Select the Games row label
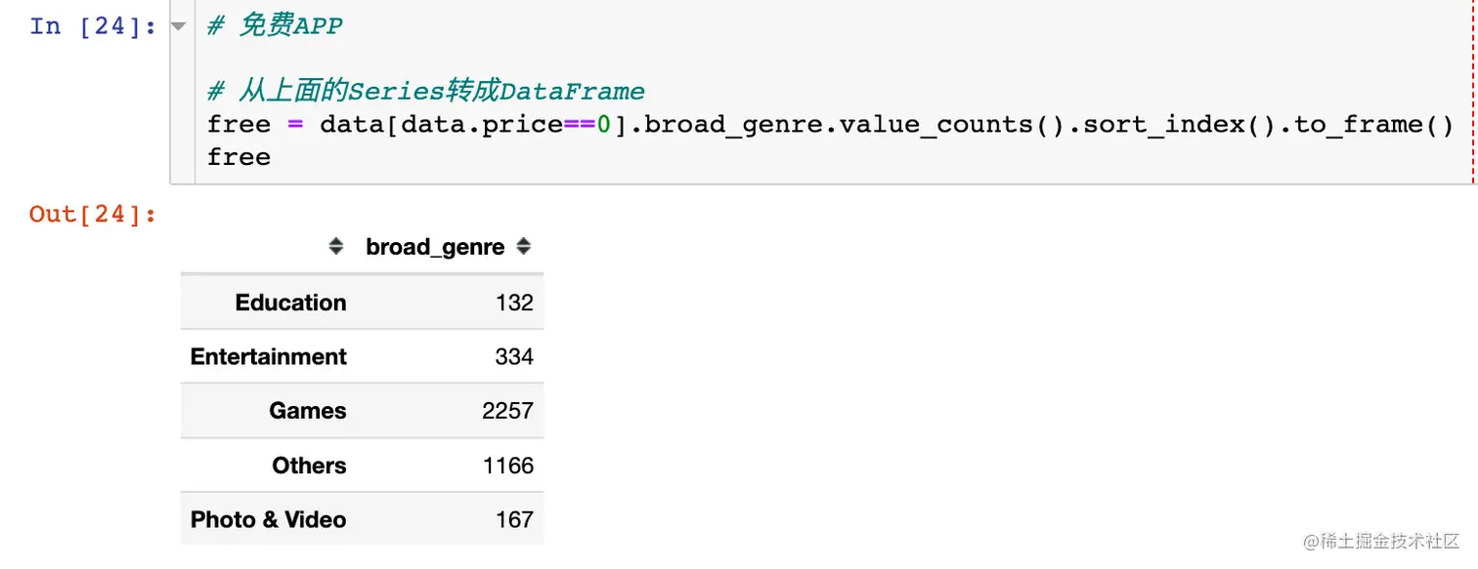The width and height of the screenshot is (1478, 569). click(x=308, y=411)
